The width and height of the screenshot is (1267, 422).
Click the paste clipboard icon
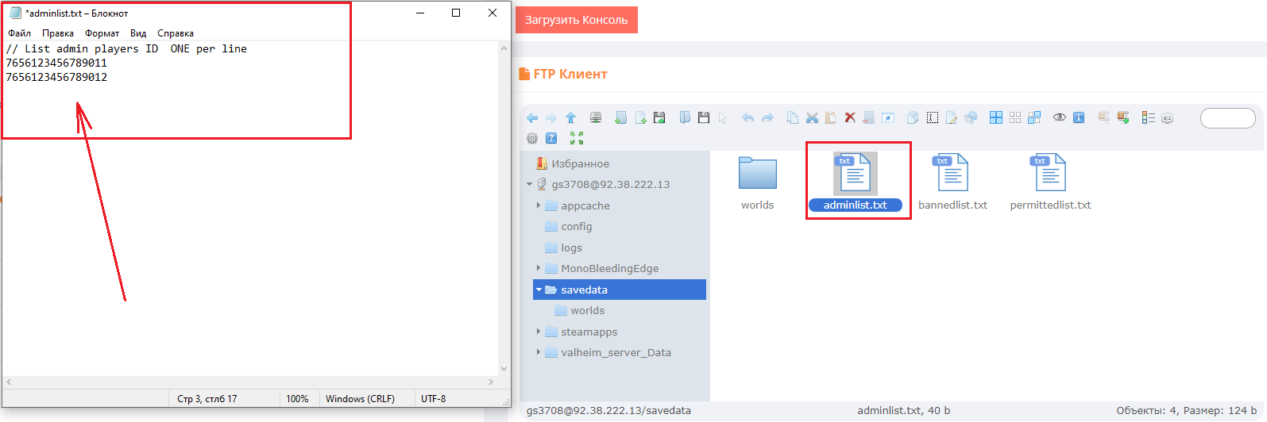[x=830, y=117]
